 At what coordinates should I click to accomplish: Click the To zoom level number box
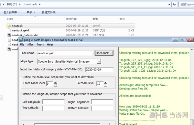coord(100,84)
